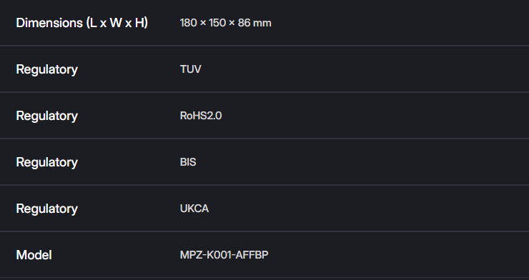Click the '180' number in dimensions
This screenshot has width=529, height=280.
coord(188,23)
